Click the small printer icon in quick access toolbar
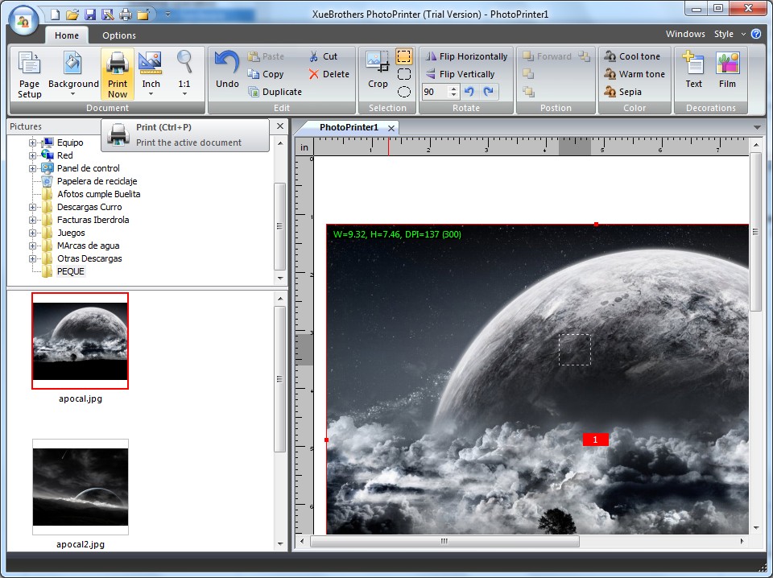Screen dimensions: 773x578 click(126, 14)
